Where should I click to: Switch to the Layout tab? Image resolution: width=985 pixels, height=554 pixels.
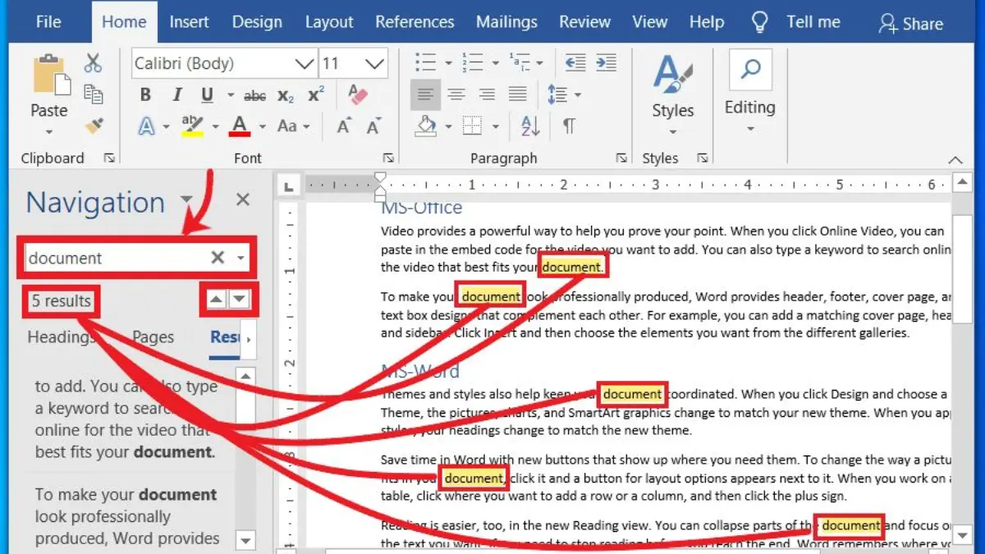pyautogui.click(x=329, y=22)
